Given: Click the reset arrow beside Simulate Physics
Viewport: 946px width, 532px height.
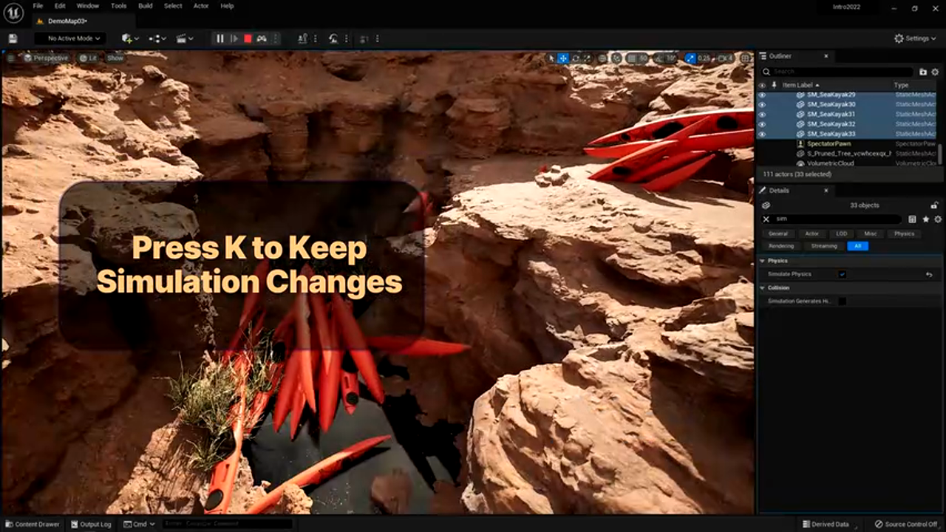Looking at the screenshot, I should tap(929, 274).
